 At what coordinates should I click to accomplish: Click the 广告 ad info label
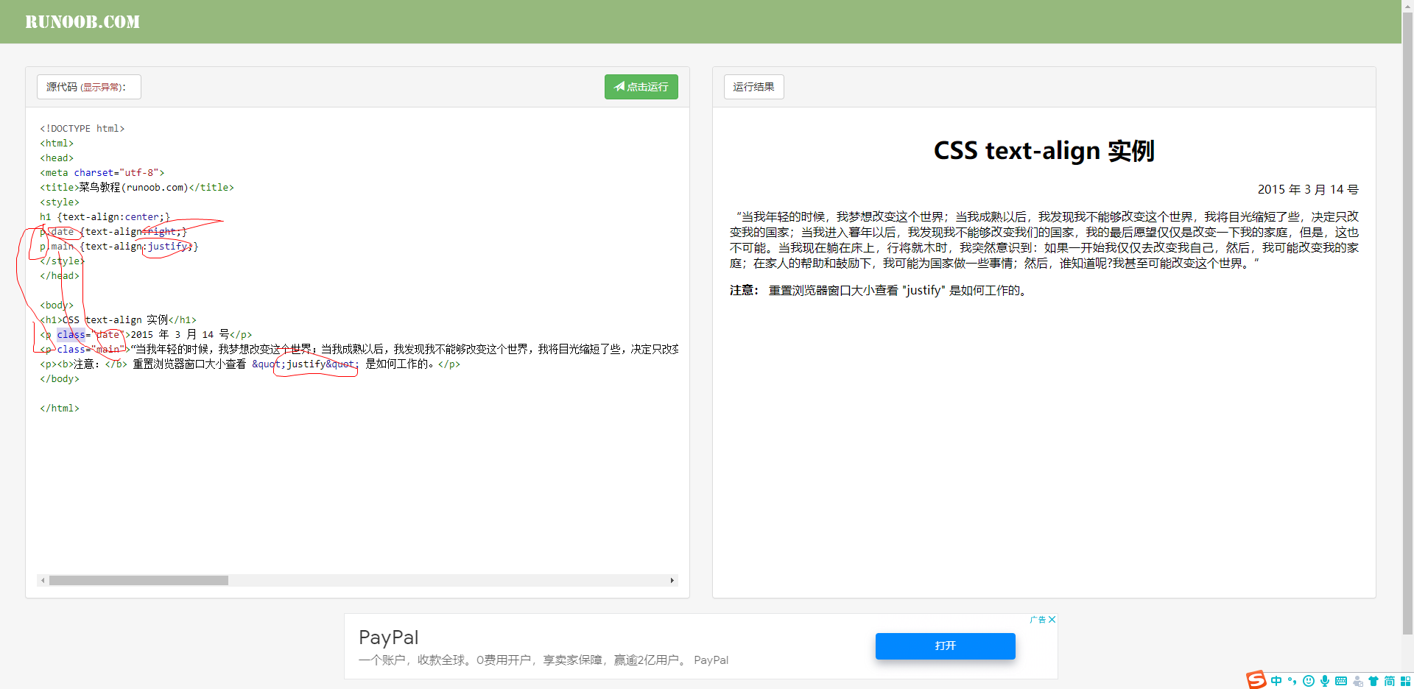pos(1038,620)
